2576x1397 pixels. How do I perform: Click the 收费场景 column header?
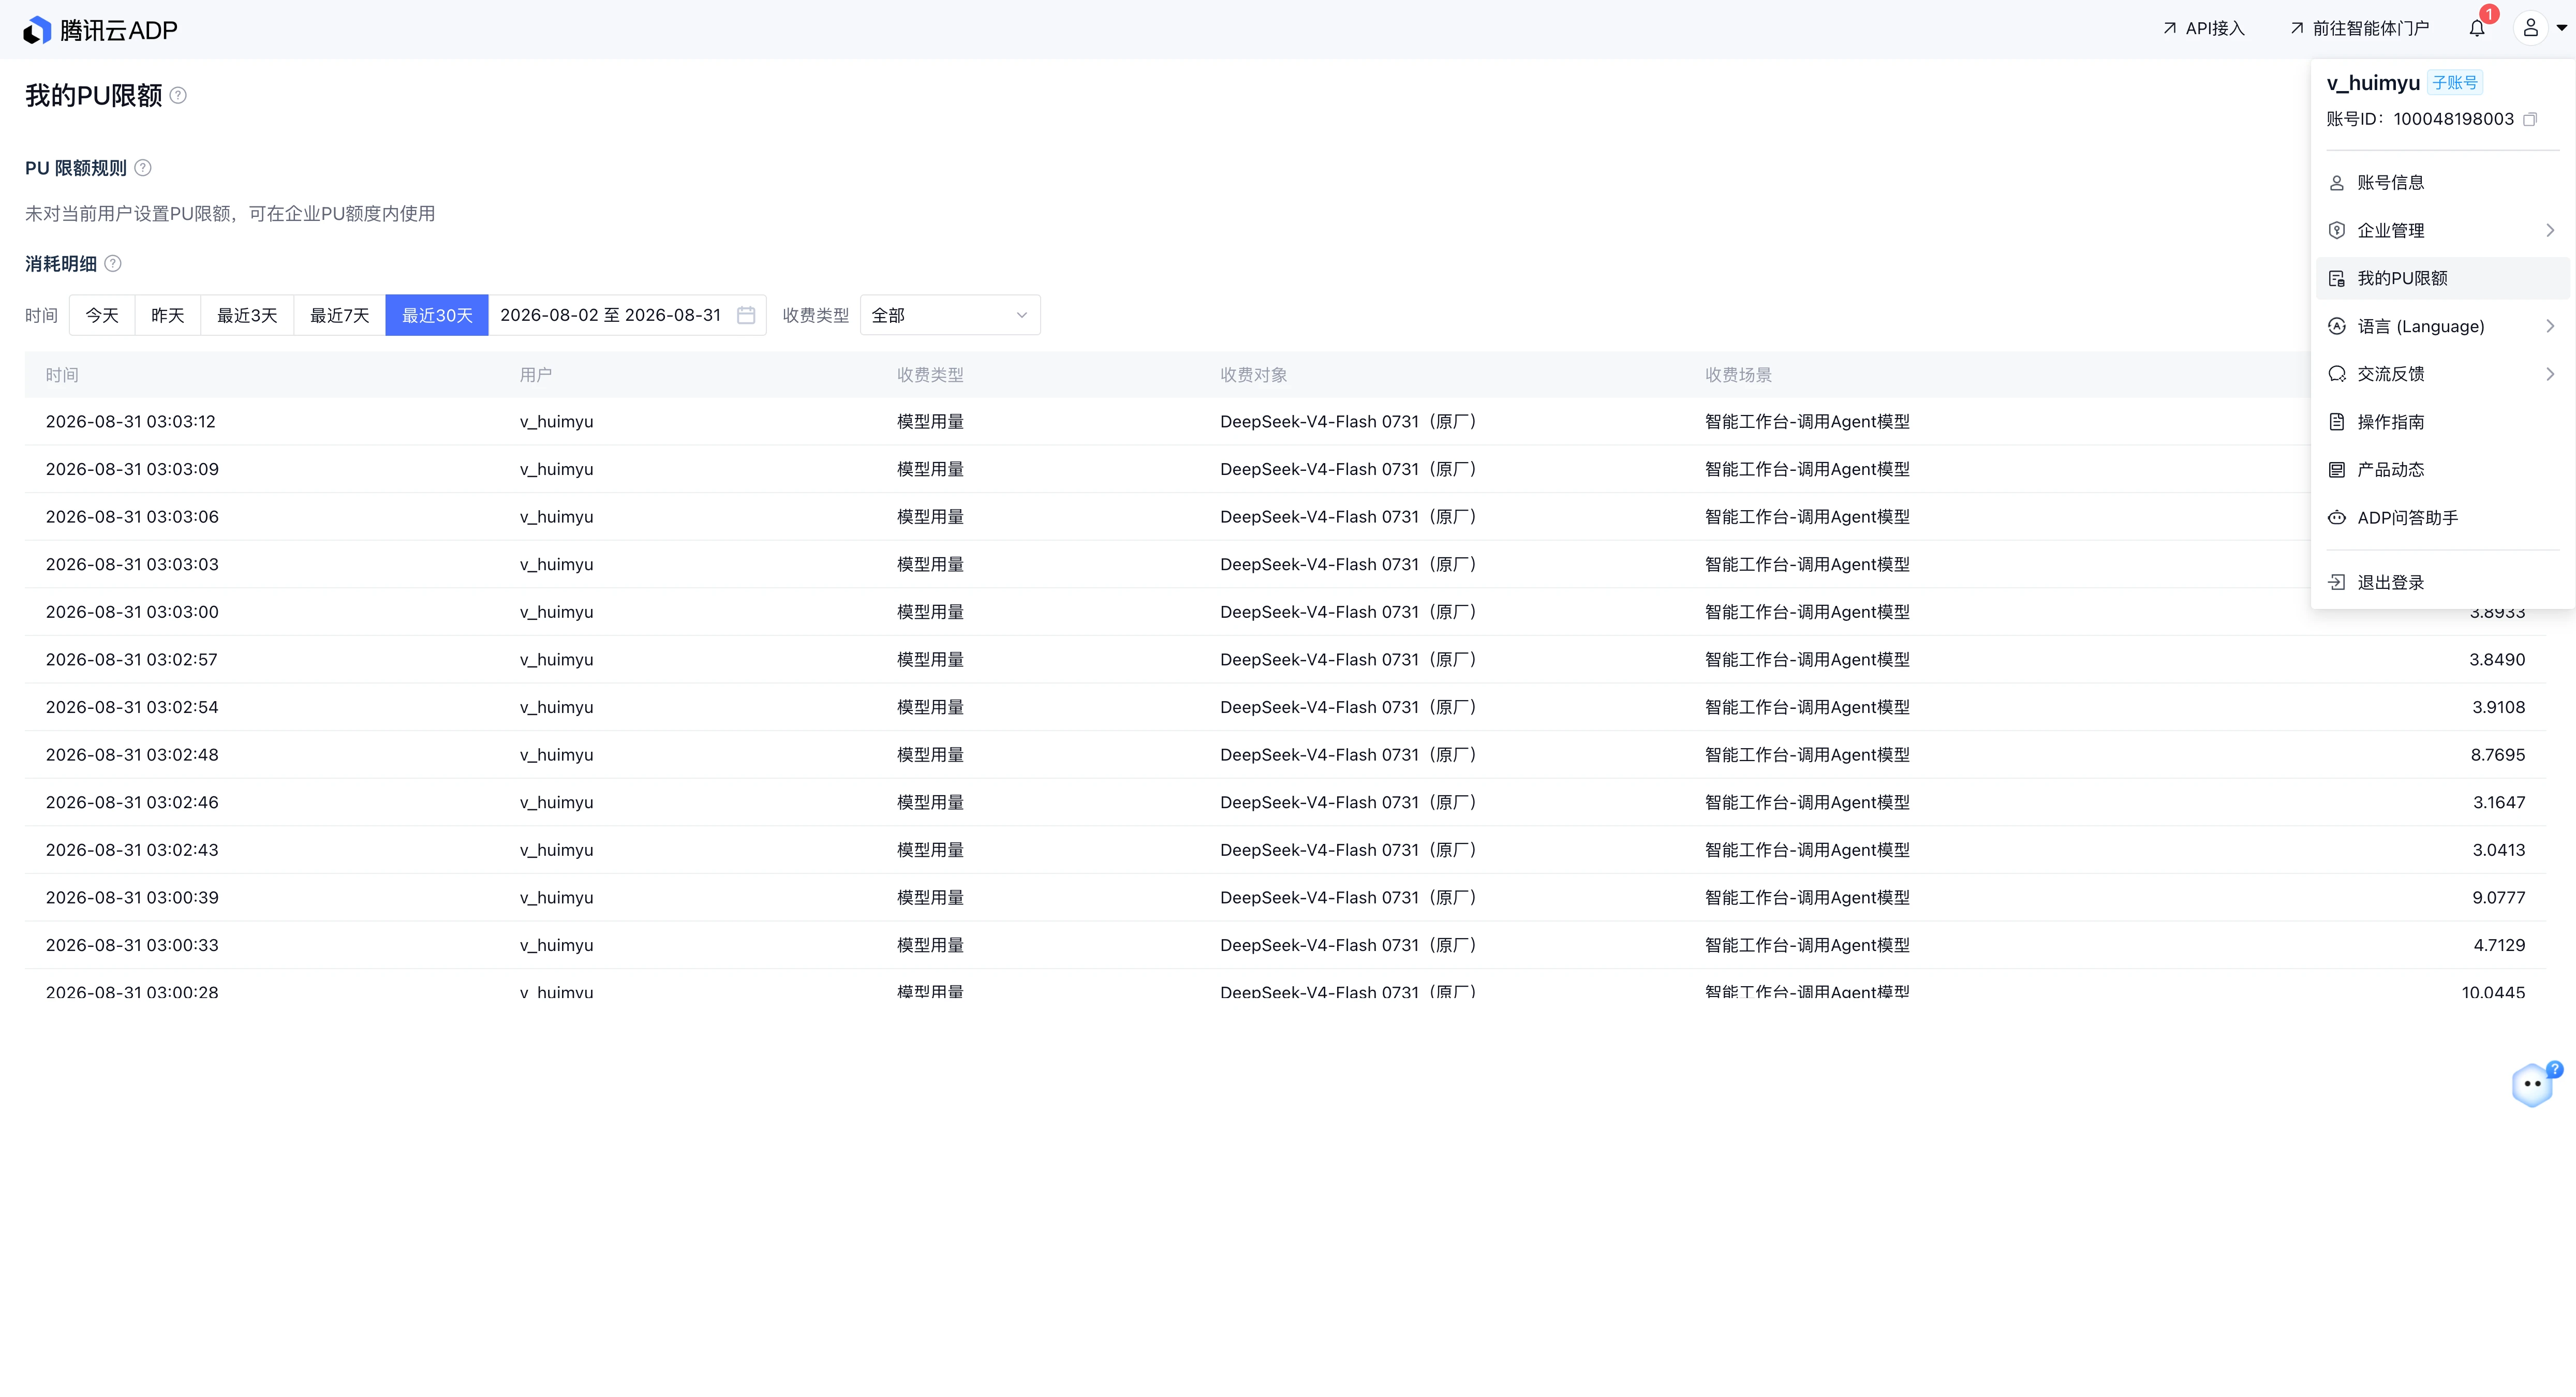[1738, 375]
